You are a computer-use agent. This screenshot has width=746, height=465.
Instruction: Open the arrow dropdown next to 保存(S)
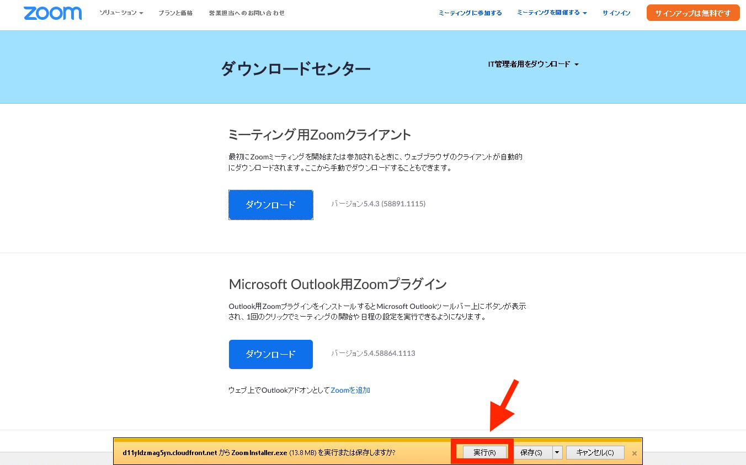pos(557,452)
